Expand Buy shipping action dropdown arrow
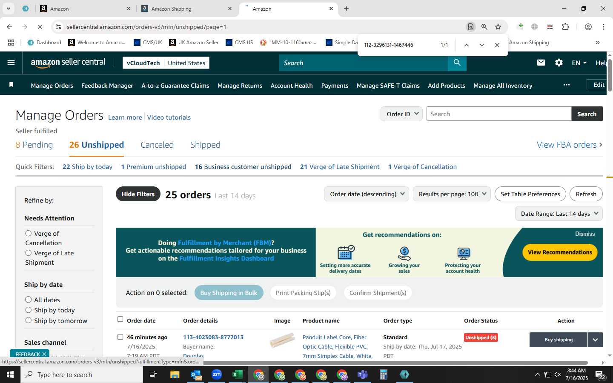The height and width of the screenshot is (383, 613). pos(595,340)
